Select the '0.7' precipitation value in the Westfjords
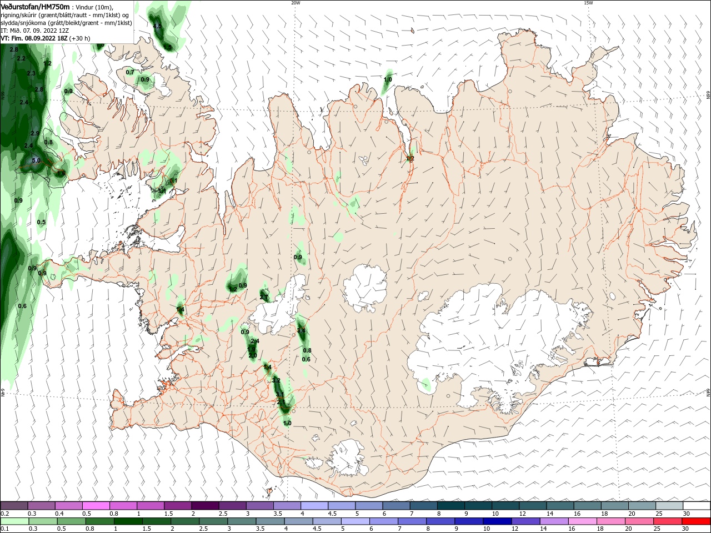The image size is (711, 533). 130,72
